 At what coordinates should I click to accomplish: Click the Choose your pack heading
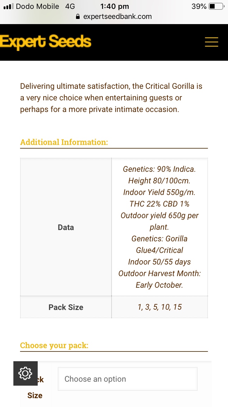(54, 345)
